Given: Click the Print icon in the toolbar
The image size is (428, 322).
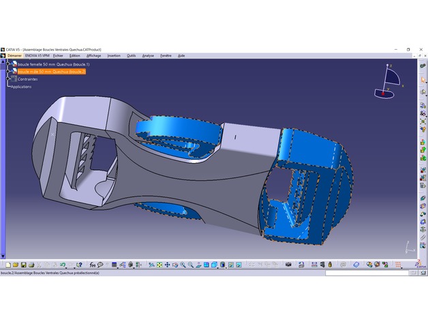Looking at the screenshot, I should click(31, 265).
